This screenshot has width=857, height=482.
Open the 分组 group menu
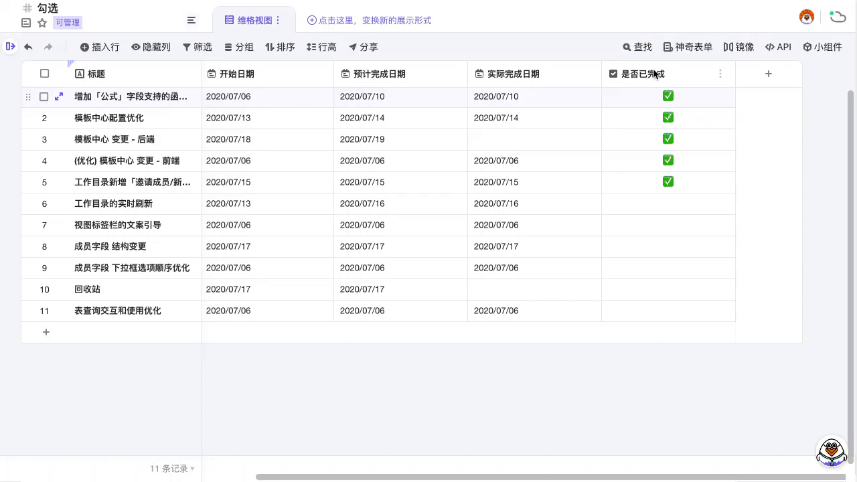coord(238,47)
